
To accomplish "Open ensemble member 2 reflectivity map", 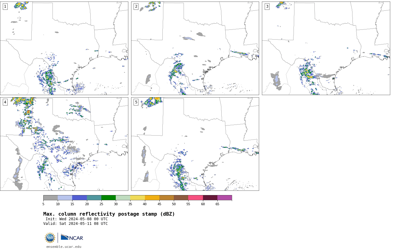I will [195, 48].
